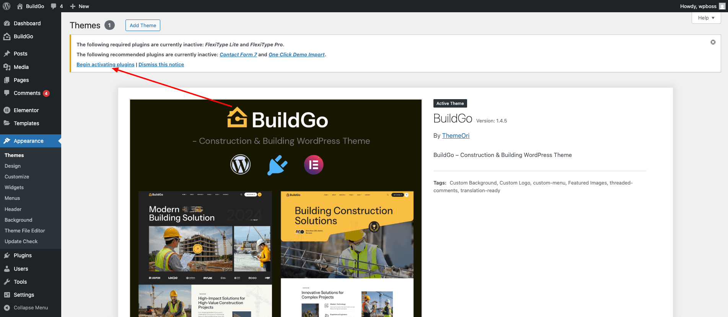728x317 pixels.
Task: Click the Settings sliders icon
Action: point(7,295)
